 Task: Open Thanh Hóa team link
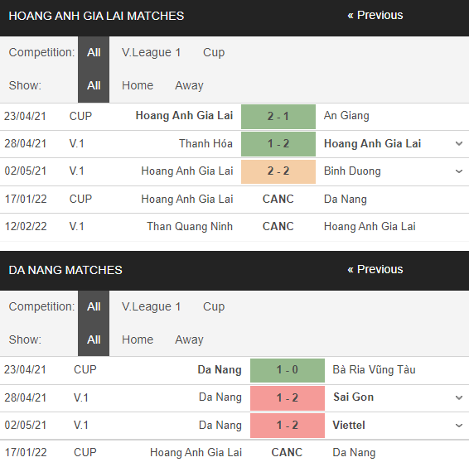205,143
